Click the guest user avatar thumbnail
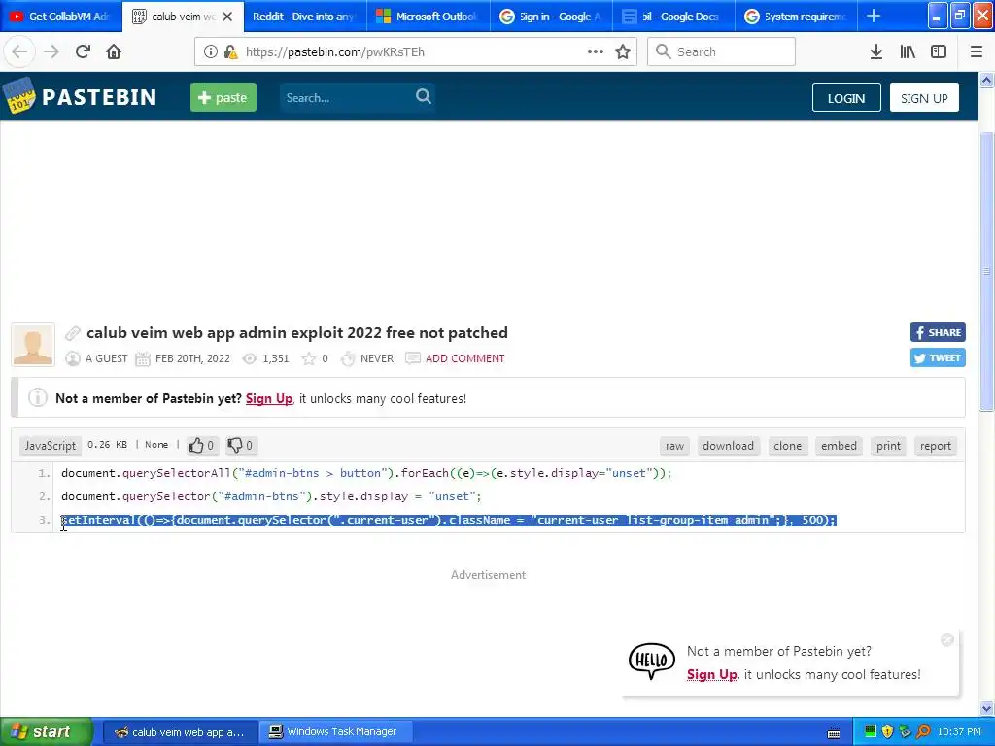The height and width of the screenshot is (746, 995). pos(33,345)
